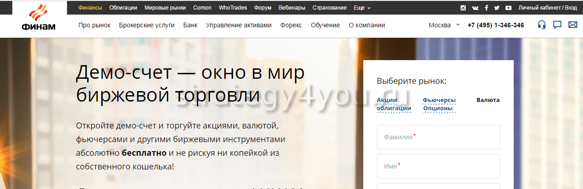Viewport: 583px width, 189px height.
Task: Click the Финам logo
Action: 38,19
